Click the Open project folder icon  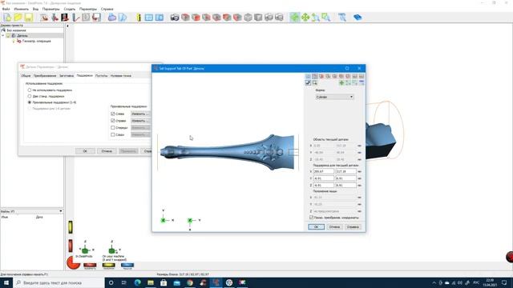coord(18,18)
